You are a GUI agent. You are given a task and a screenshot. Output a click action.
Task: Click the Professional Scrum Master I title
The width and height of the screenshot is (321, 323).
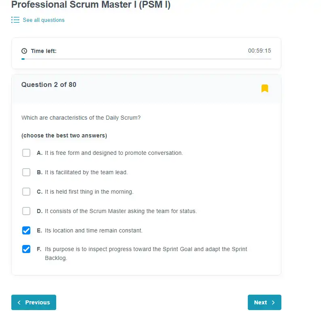coord(91,4)
